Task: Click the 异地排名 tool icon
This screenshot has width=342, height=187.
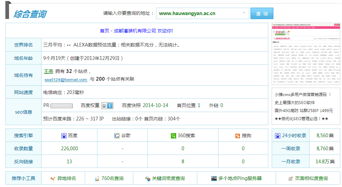Action: (53, 179)
